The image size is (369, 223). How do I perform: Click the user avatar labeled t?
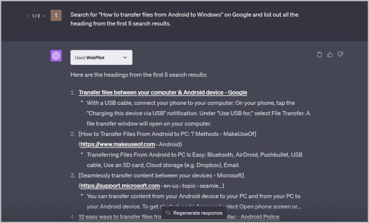tap(56, 15)
